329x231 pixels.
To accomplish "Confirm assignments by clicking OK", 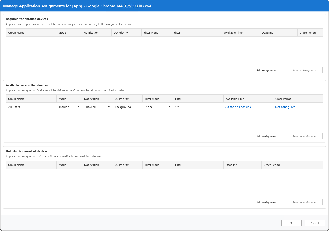I will pyautogui.click(x=291, y=223).
